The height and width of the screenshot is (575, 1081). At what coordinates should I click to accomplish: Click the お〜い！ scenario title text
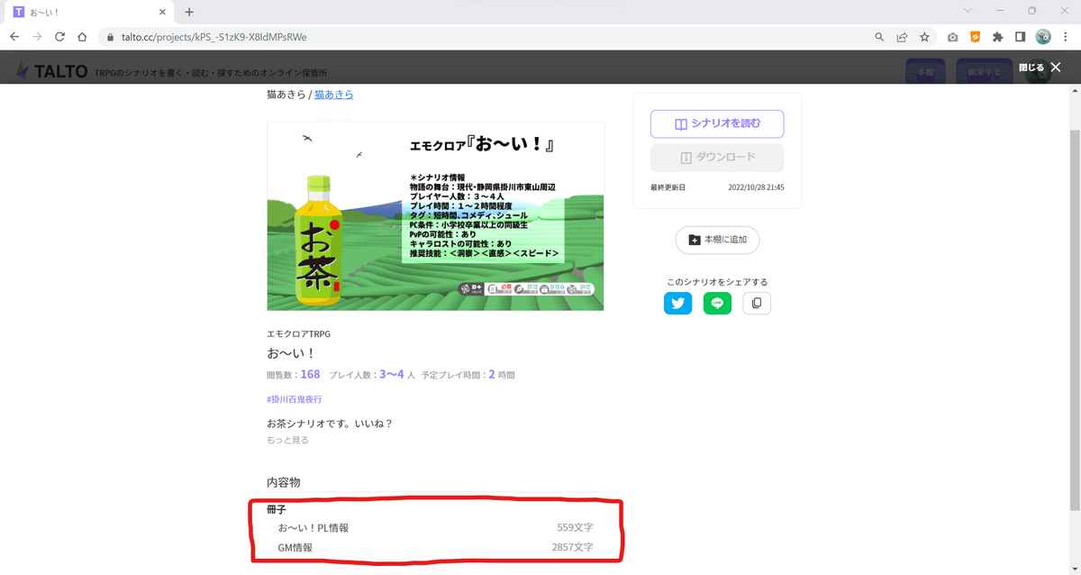pos(290,353)
